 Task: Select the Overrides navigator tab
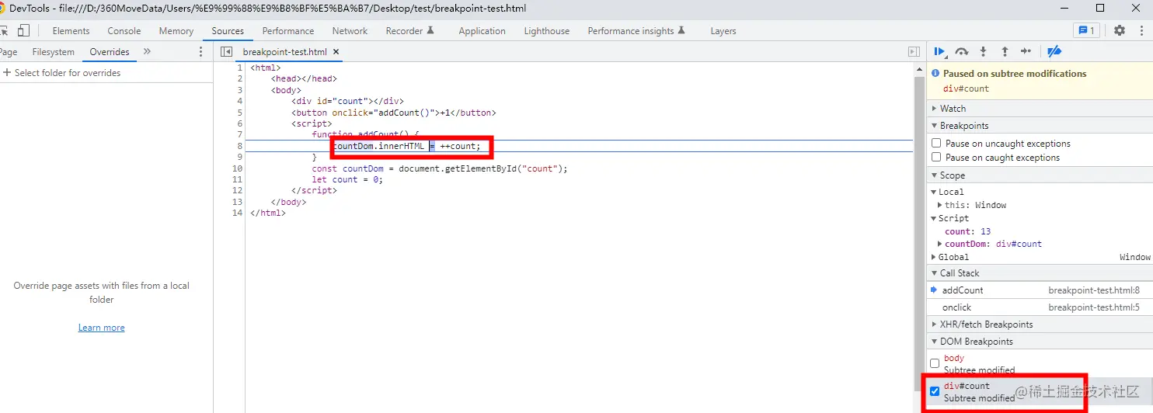[x=110, y=52]
